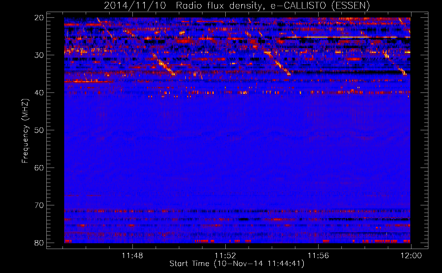Click the 11:56 time tick label

pos(318,256)
